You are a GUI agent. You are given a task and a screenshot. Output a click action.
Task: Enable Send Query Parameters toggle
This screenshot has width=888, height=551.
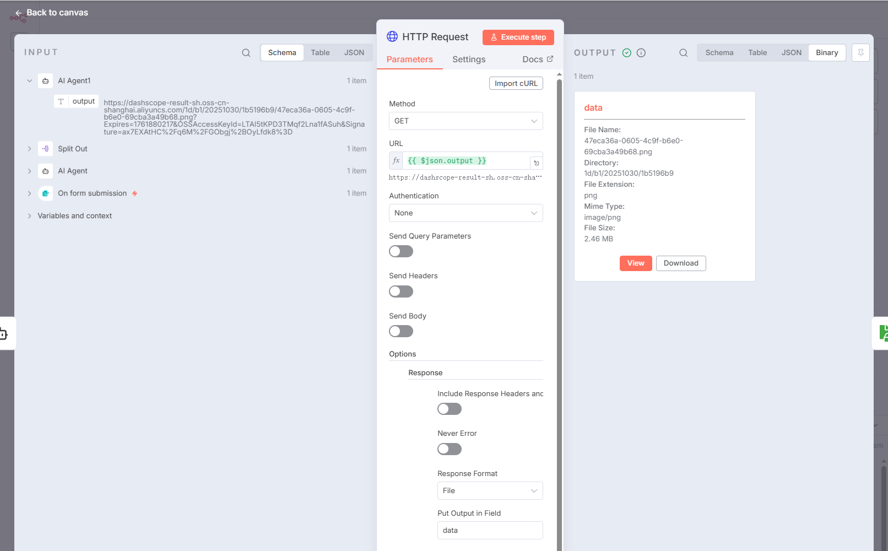coord(401,252)
